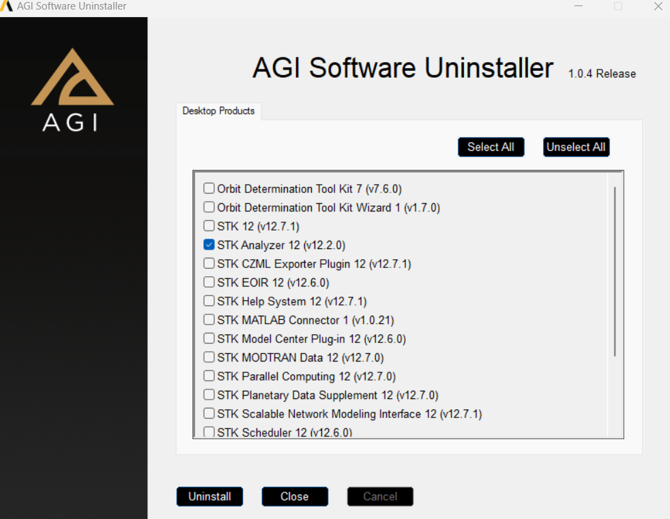Screen dimensions: 670x519
Task: Enable the STK 12 (v12.7.1) checkbox
Action: [x=209, y=226]
